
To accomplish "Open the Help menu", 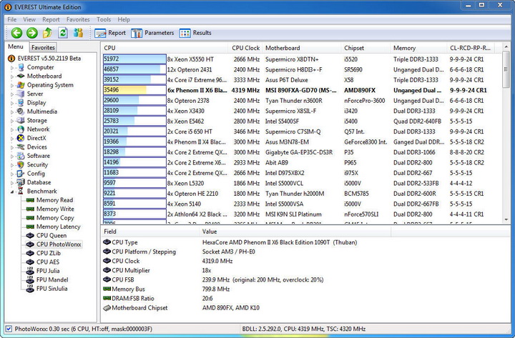I will click(x=124, y=20).
